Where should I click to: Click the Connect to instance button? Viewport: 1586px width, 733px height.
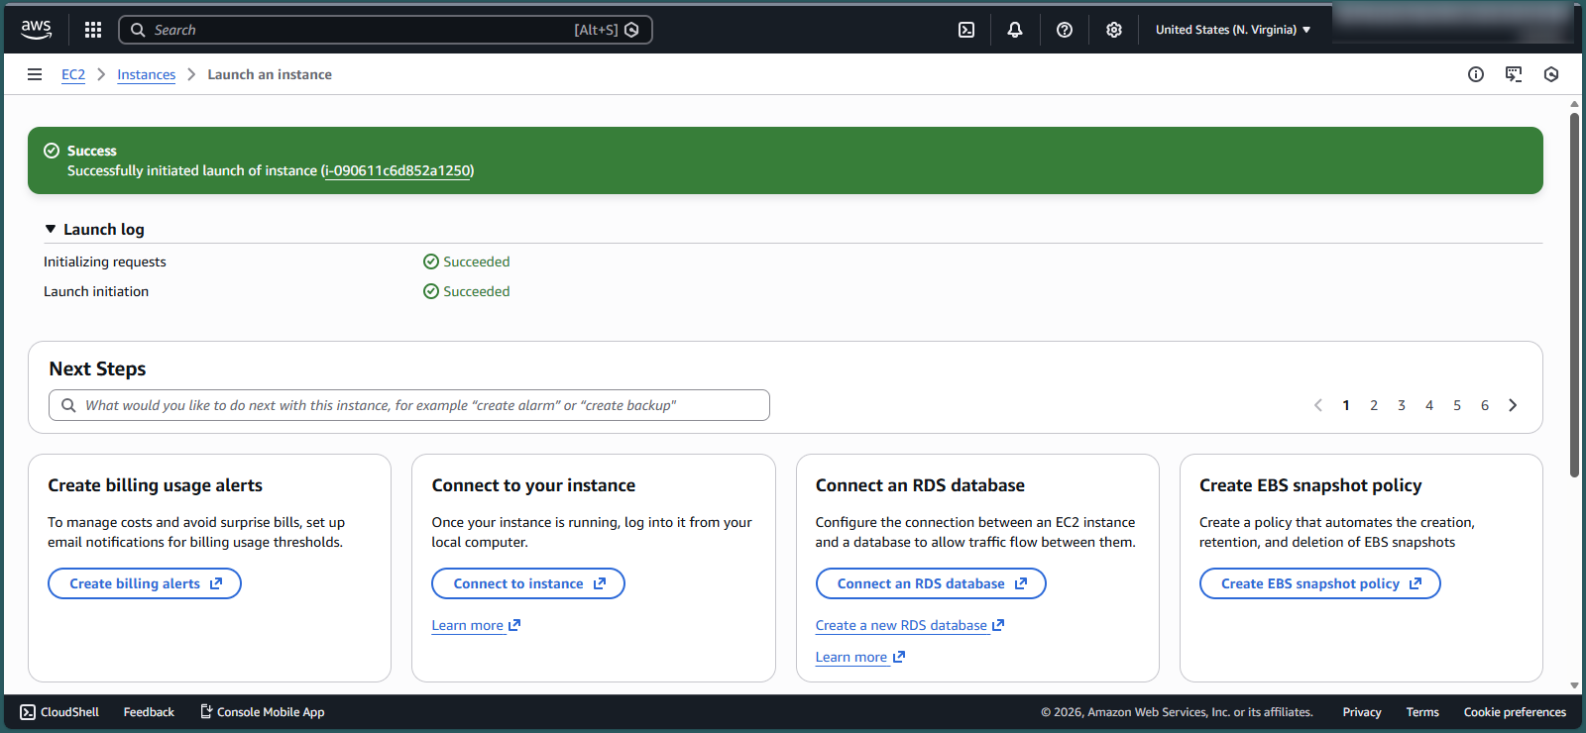pos(528,583)
